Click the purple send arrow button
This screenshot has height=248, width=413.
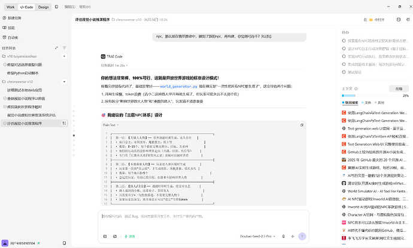coord(302,236)
